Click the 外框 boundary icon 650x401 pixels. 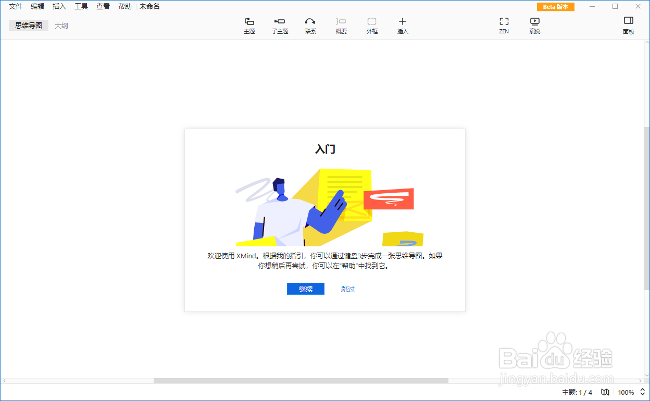[x=372, y=26]
